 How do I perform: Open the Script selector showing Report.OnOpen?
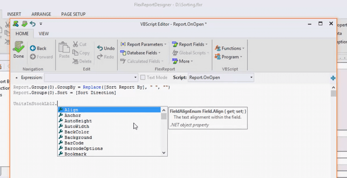pos(221,77)
